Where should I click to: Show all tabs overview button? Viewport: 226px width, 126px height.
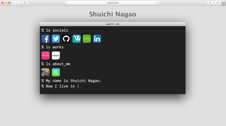pos(218,3)
